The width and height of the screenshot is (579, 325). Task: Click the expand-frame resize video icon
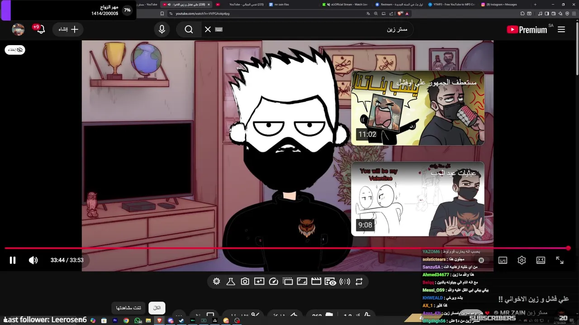pos(302,281)
